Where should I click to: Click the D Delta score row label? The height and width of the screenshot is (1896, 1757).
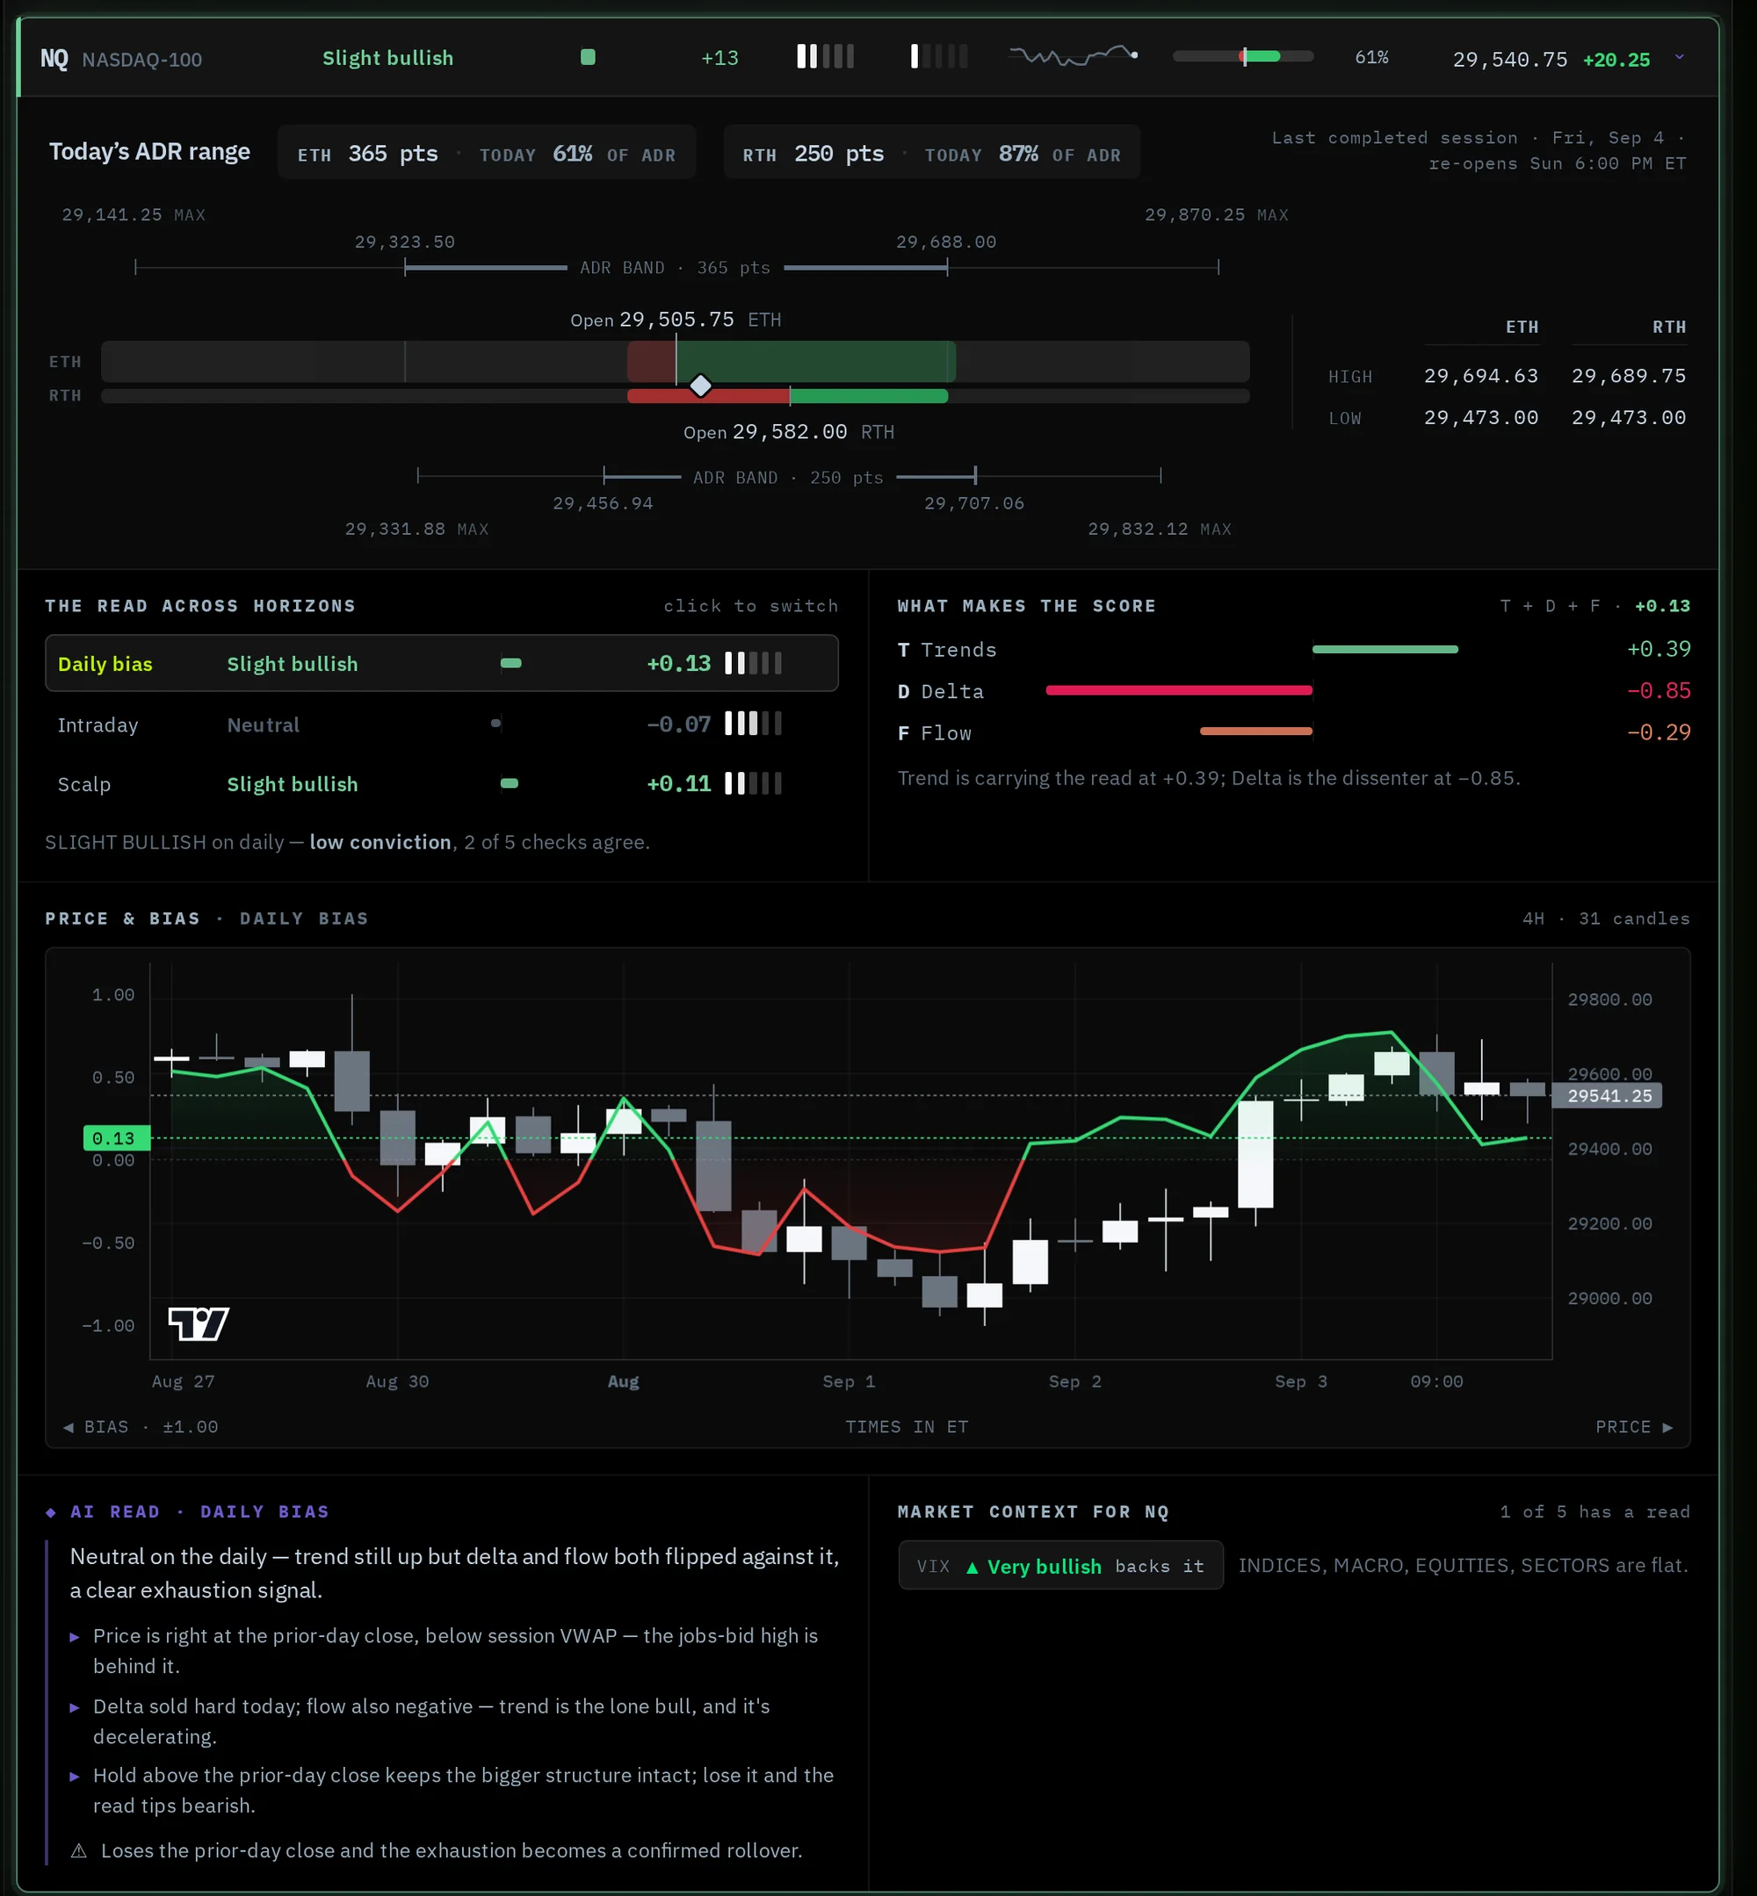[940, 691]
